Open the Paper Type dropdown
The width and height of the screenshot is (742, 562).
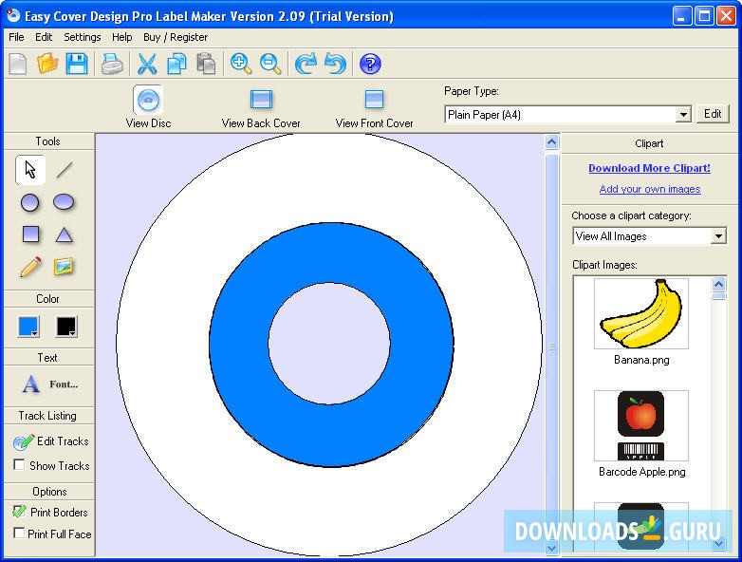[x=683, y=115]
